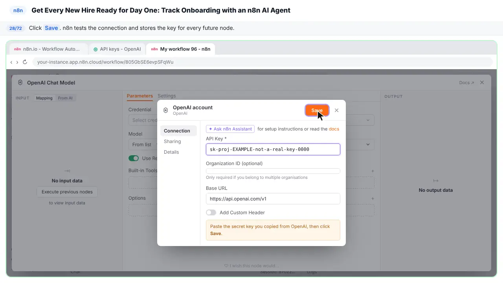
Task: Click I wish this node would link
Action: click(x=251, y=266)
